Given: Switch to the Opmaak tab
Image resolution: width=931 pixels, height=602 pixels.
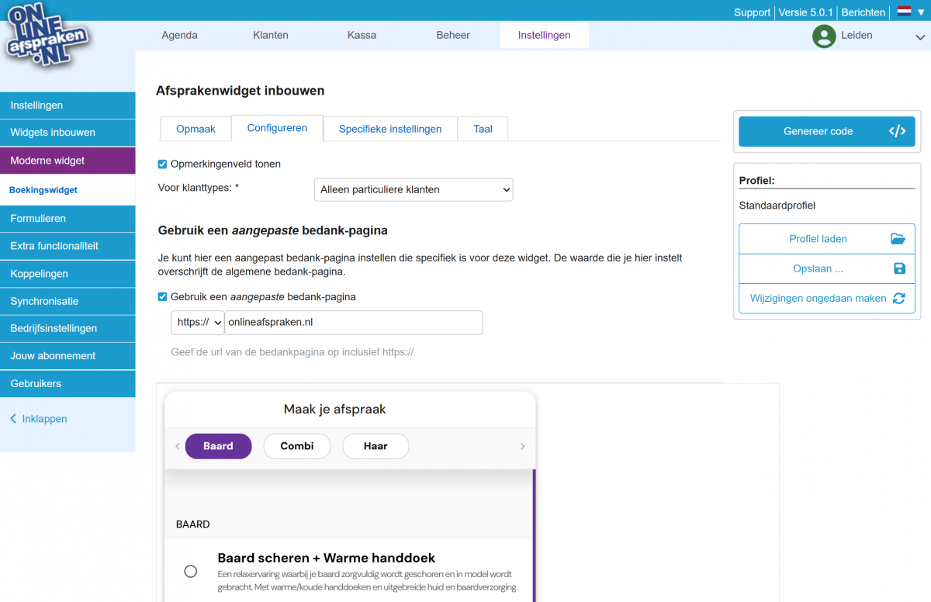Looking at the screenshot, I should coord(196,129).
